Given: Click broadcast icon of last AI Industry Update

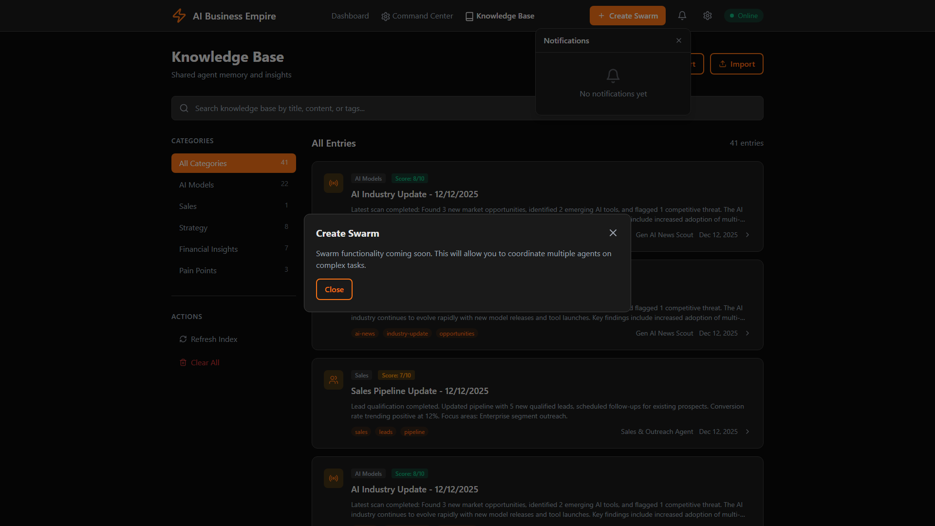Looking at the screenshot, I should coord(334,478).
